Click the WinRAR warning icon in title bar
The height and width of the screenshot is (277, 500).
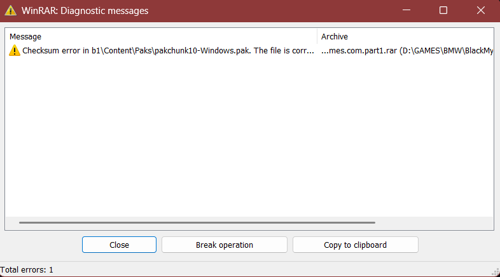coord(11,11)
